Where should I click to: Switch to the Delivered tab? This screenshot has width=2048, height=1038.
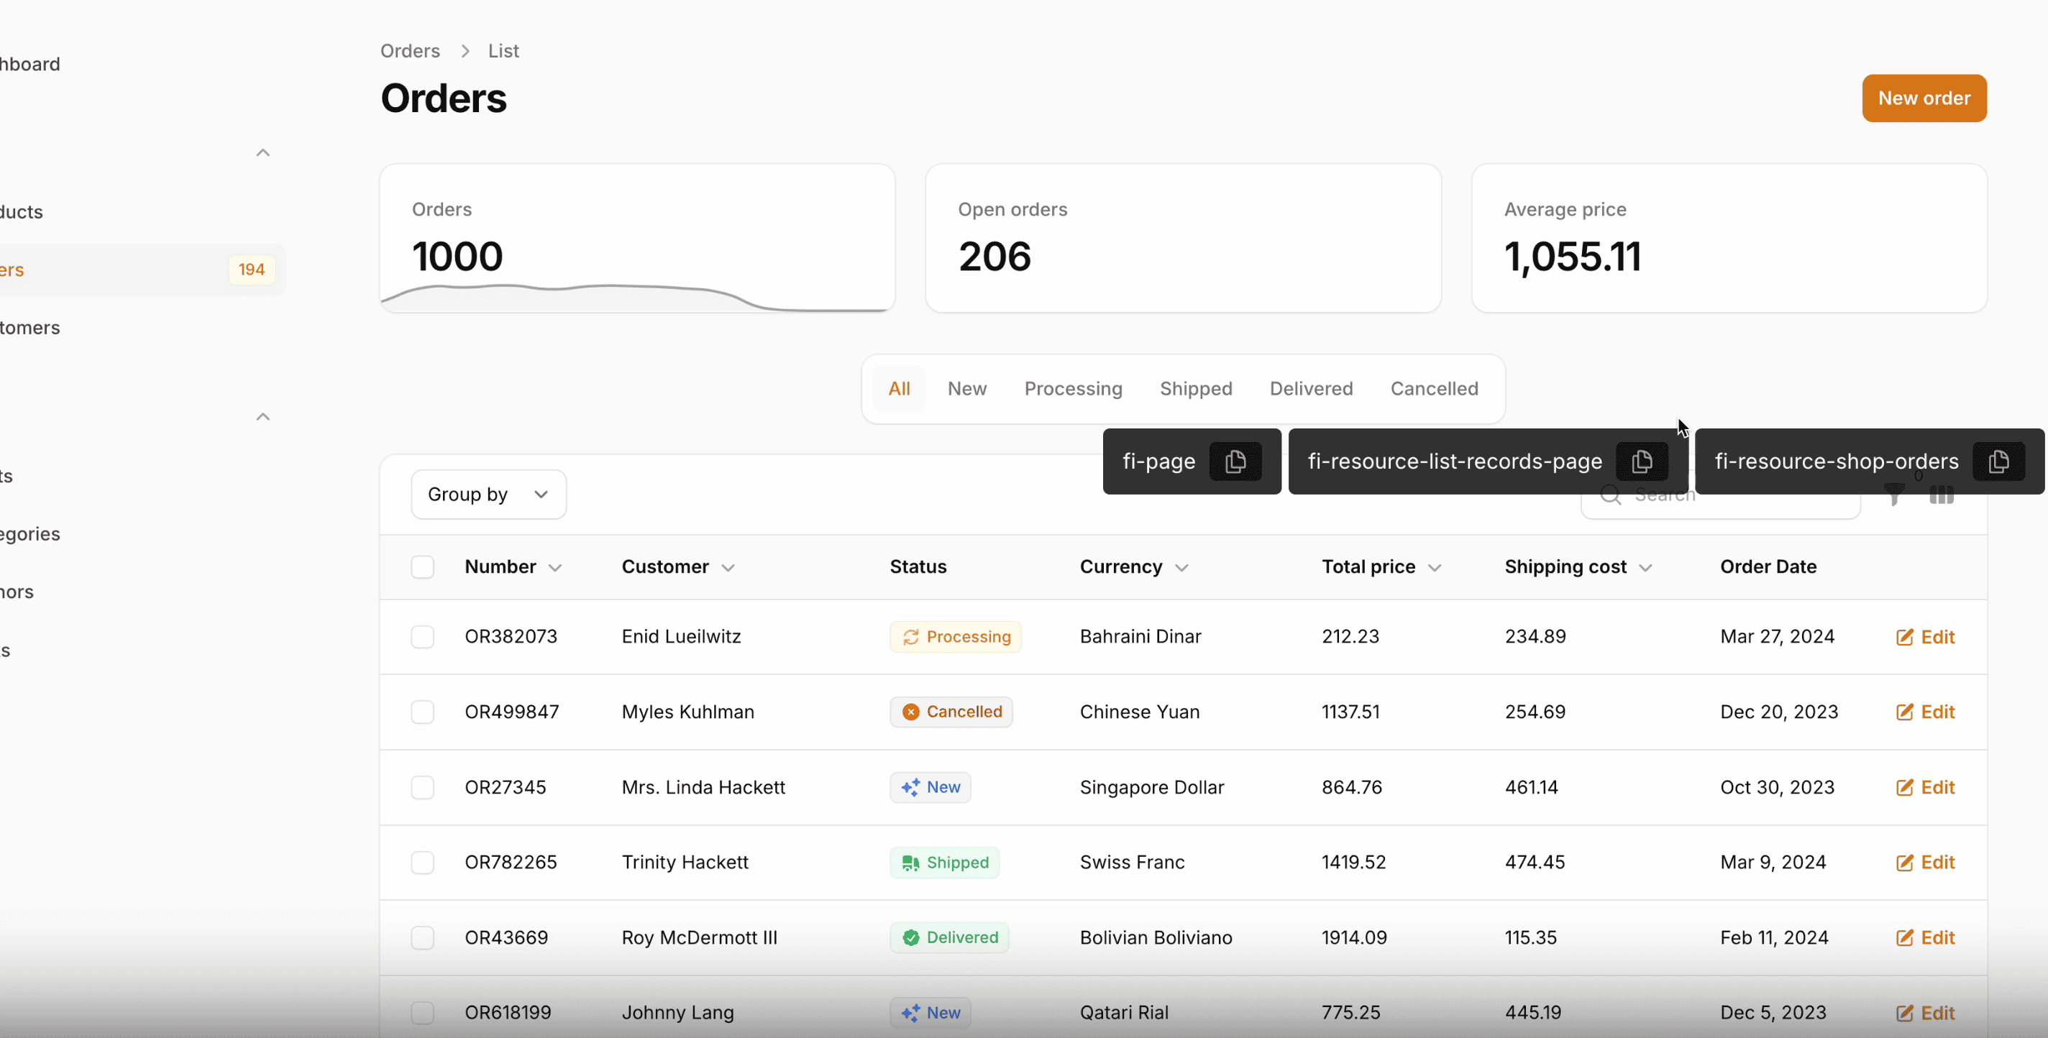pos(1311,390)
